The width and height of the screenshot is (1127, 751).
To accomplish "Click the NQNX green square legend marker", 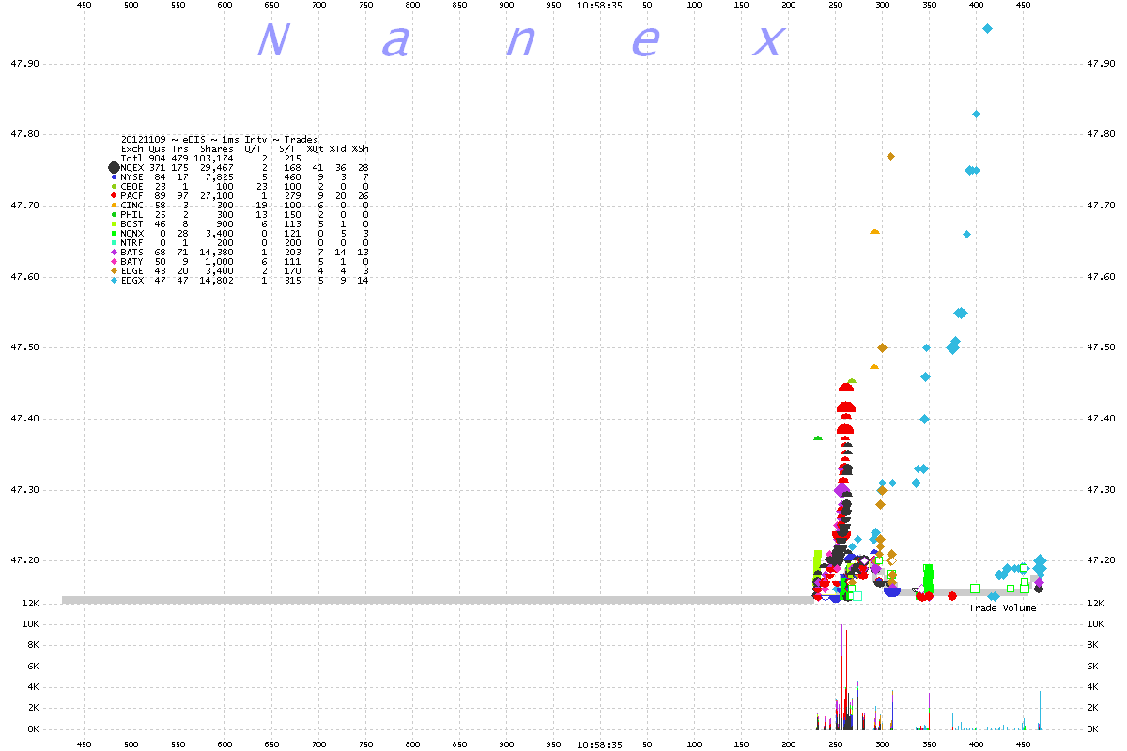I will (114, 233).
